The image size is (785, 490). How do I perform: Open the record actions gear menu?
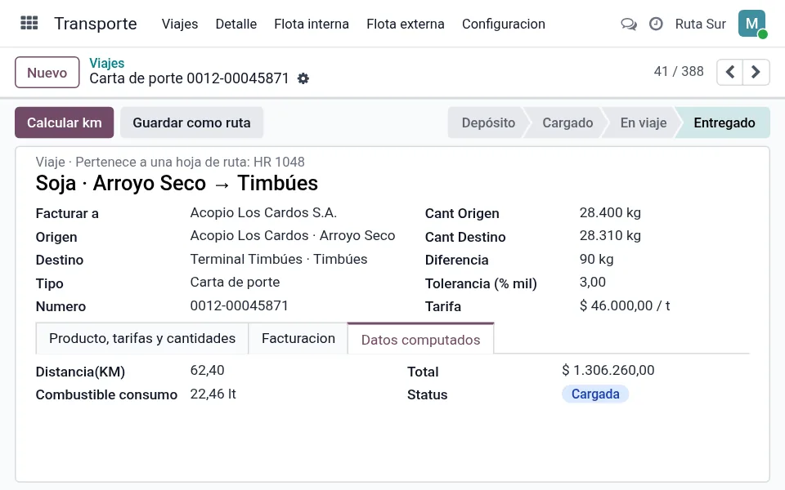(x=303, y=78)
